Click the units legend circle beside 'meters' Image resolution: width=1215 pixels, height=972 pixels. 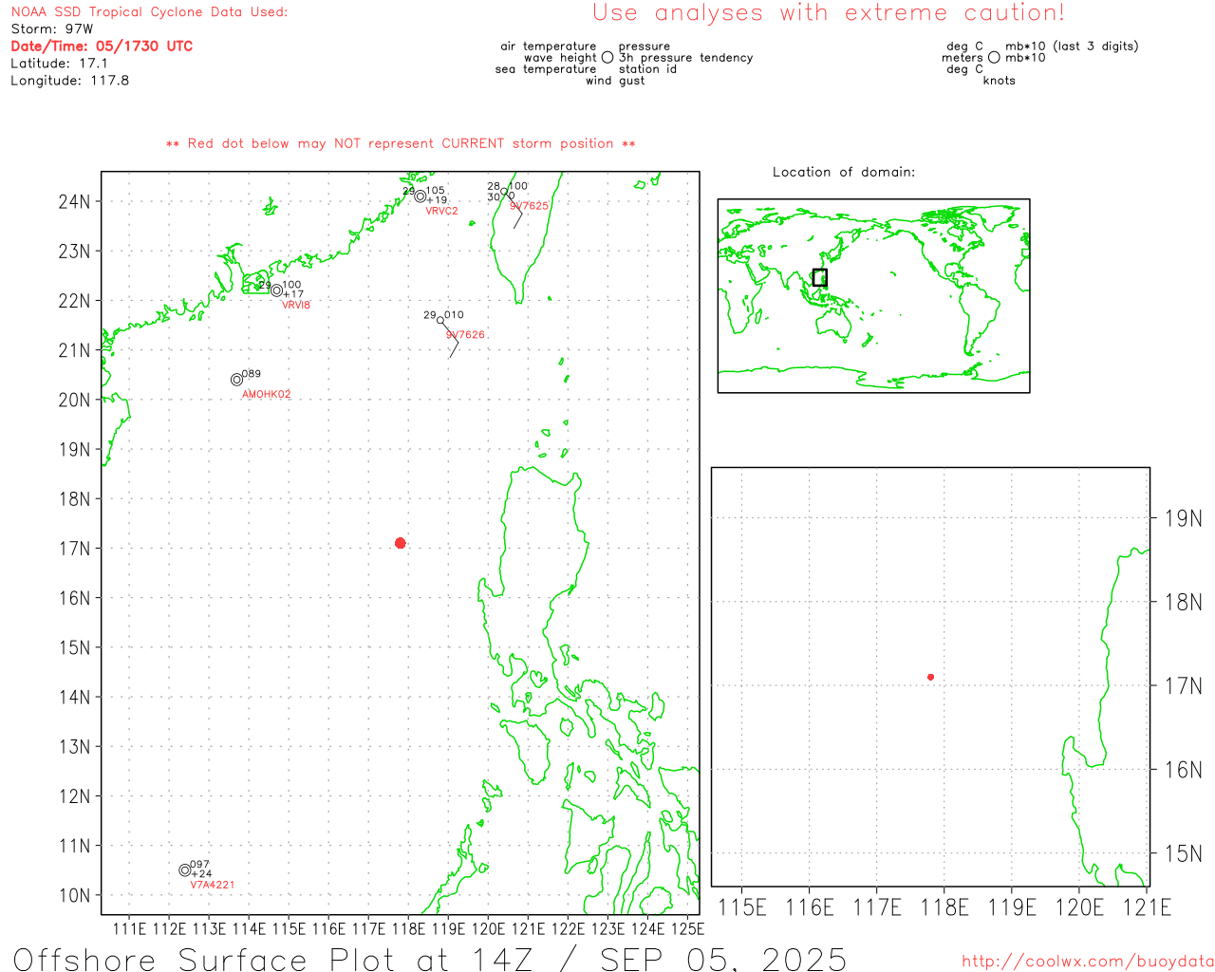click(994, 58)
